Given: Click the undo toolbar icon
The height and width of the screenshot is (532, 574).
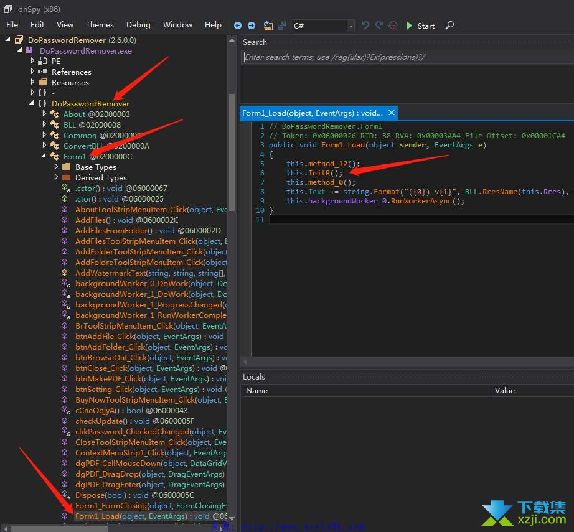Looking at the screenshot, I should click(365, 26).
